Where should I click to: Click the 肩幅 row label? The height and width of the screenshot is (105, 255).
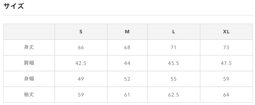pyautogui.click(x=29, y=63)
